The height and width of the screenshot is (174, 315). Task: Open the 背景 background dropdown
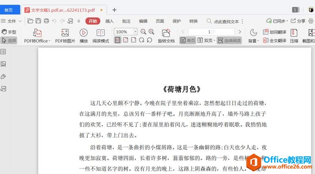[253, 36]
